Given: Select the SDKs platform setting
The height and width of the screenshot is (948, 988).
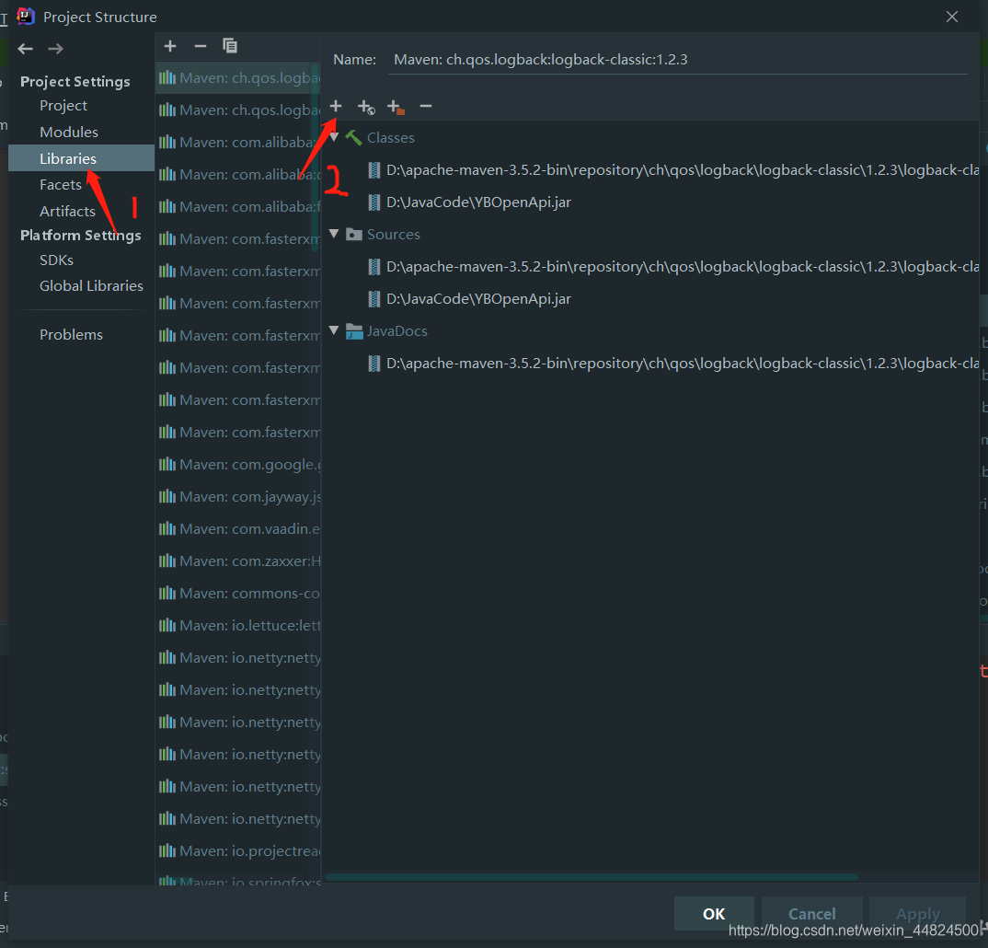Looking at the screenshot, I should 56,260.
